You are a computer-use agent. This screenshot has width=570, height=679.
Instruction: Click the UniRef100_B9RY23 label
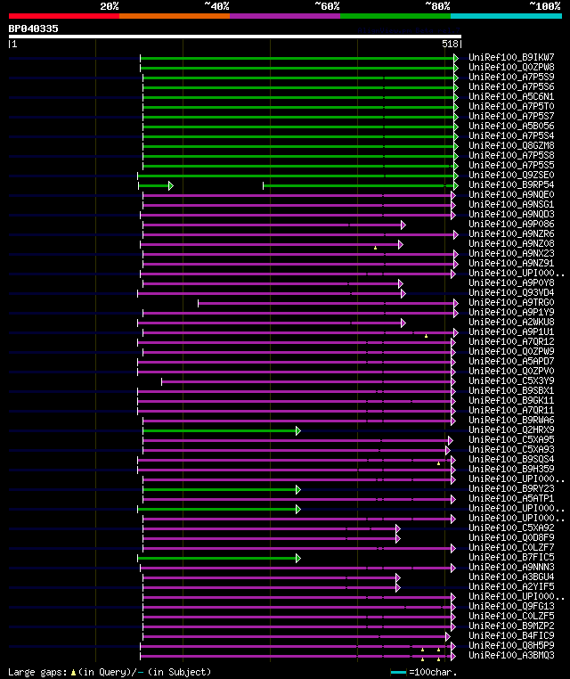(x=511, y=489)
